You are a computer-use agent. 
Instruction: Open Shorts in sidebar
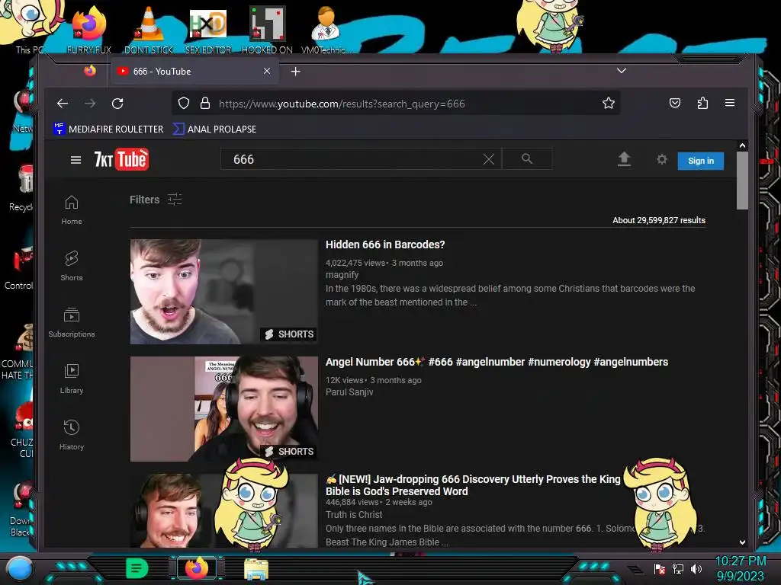point(71,266)
